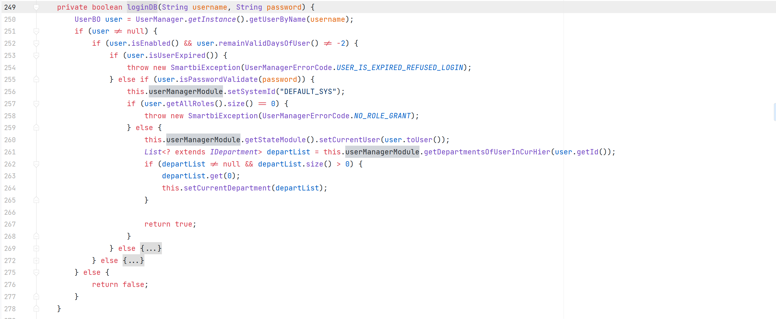
Task: Click userManagerModule on line 260
Action: point(203,140)
